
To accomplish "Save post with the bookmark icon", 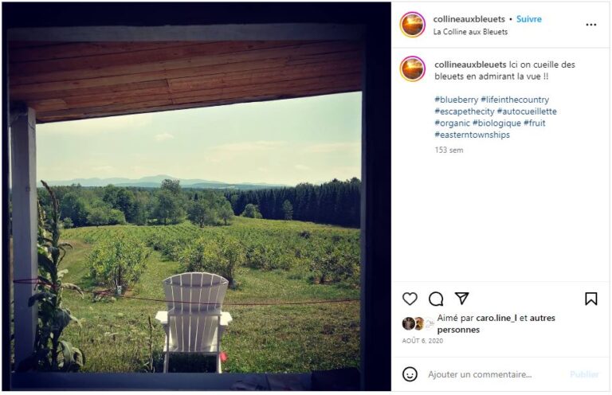I will click(x=591, y=299).
